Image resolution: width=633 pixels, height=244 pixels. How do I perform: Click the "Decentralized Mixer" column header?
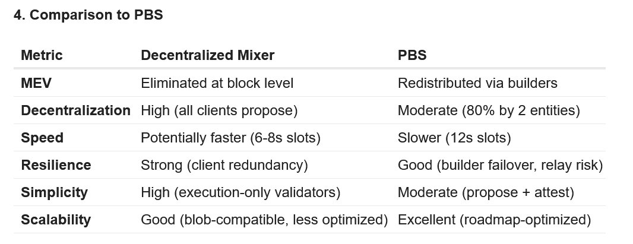(x=207, y=55)
